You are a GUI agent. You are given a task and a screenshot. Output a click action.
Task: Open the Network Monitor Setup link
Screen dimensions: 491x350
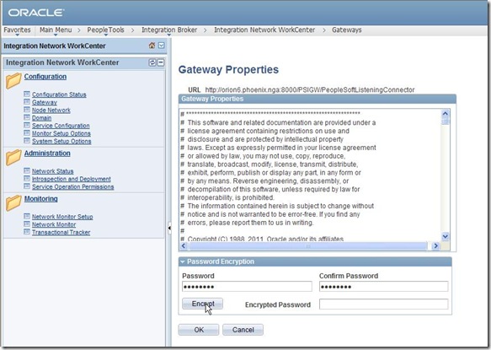pos(62,217)
